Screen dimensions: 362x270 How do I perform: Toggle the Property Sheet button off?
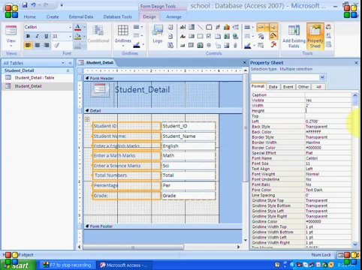tap(315, 37)
